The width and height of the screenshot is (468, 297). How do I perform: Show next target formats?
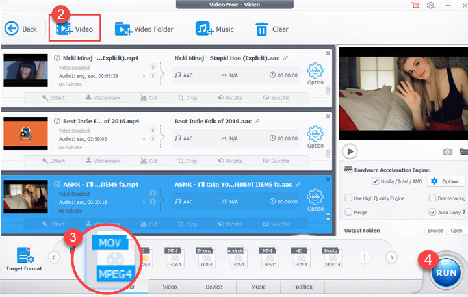(x=391, y=257)
